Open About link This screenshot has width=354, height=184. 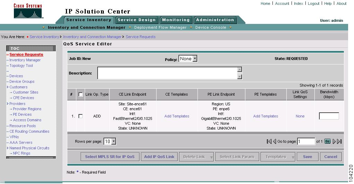tap(342, 3)
